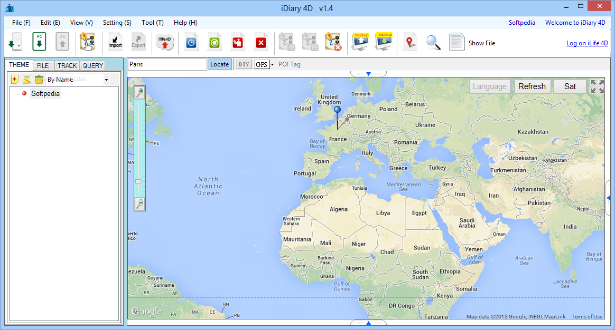Screen dimensions: 615x330
Task: Click the blue clock document icon
Action: pyautogui.click(x=191, y=42)
